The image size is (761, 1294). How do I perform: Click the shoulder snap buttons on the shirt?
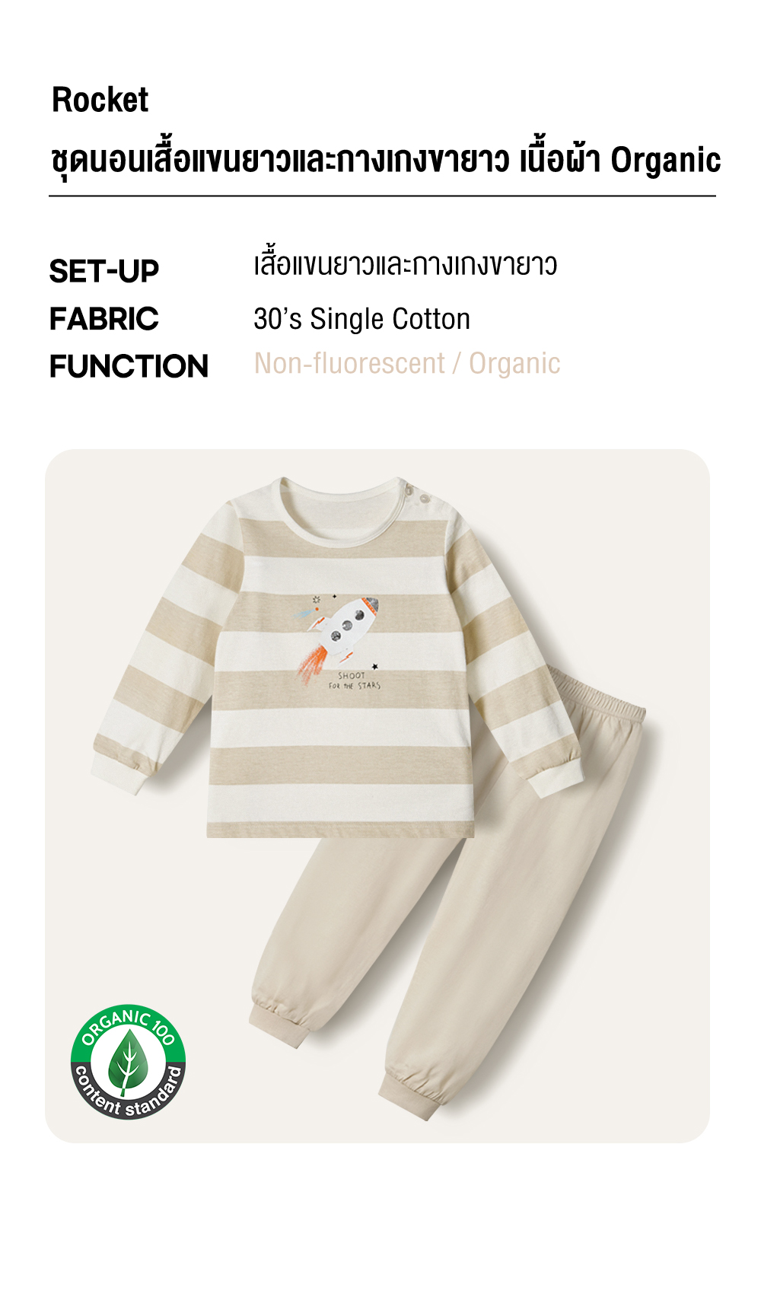[417, 493]
